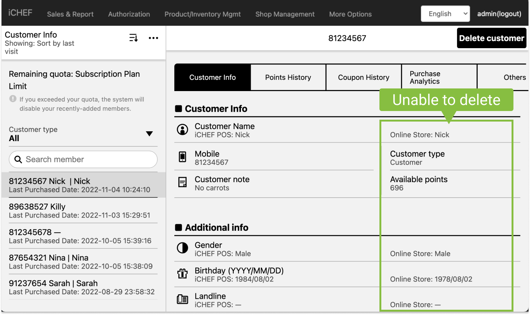Image resolution: width=530 pixels, height=315 pixels.
Task: Click the Customer Name person icon
Action: (x=183, y=130)
